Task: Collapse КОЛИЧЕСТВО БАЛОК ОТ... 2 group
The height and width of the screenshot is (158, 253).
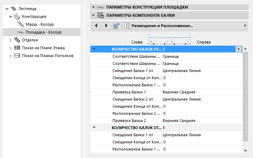Action: coord(94,49)
